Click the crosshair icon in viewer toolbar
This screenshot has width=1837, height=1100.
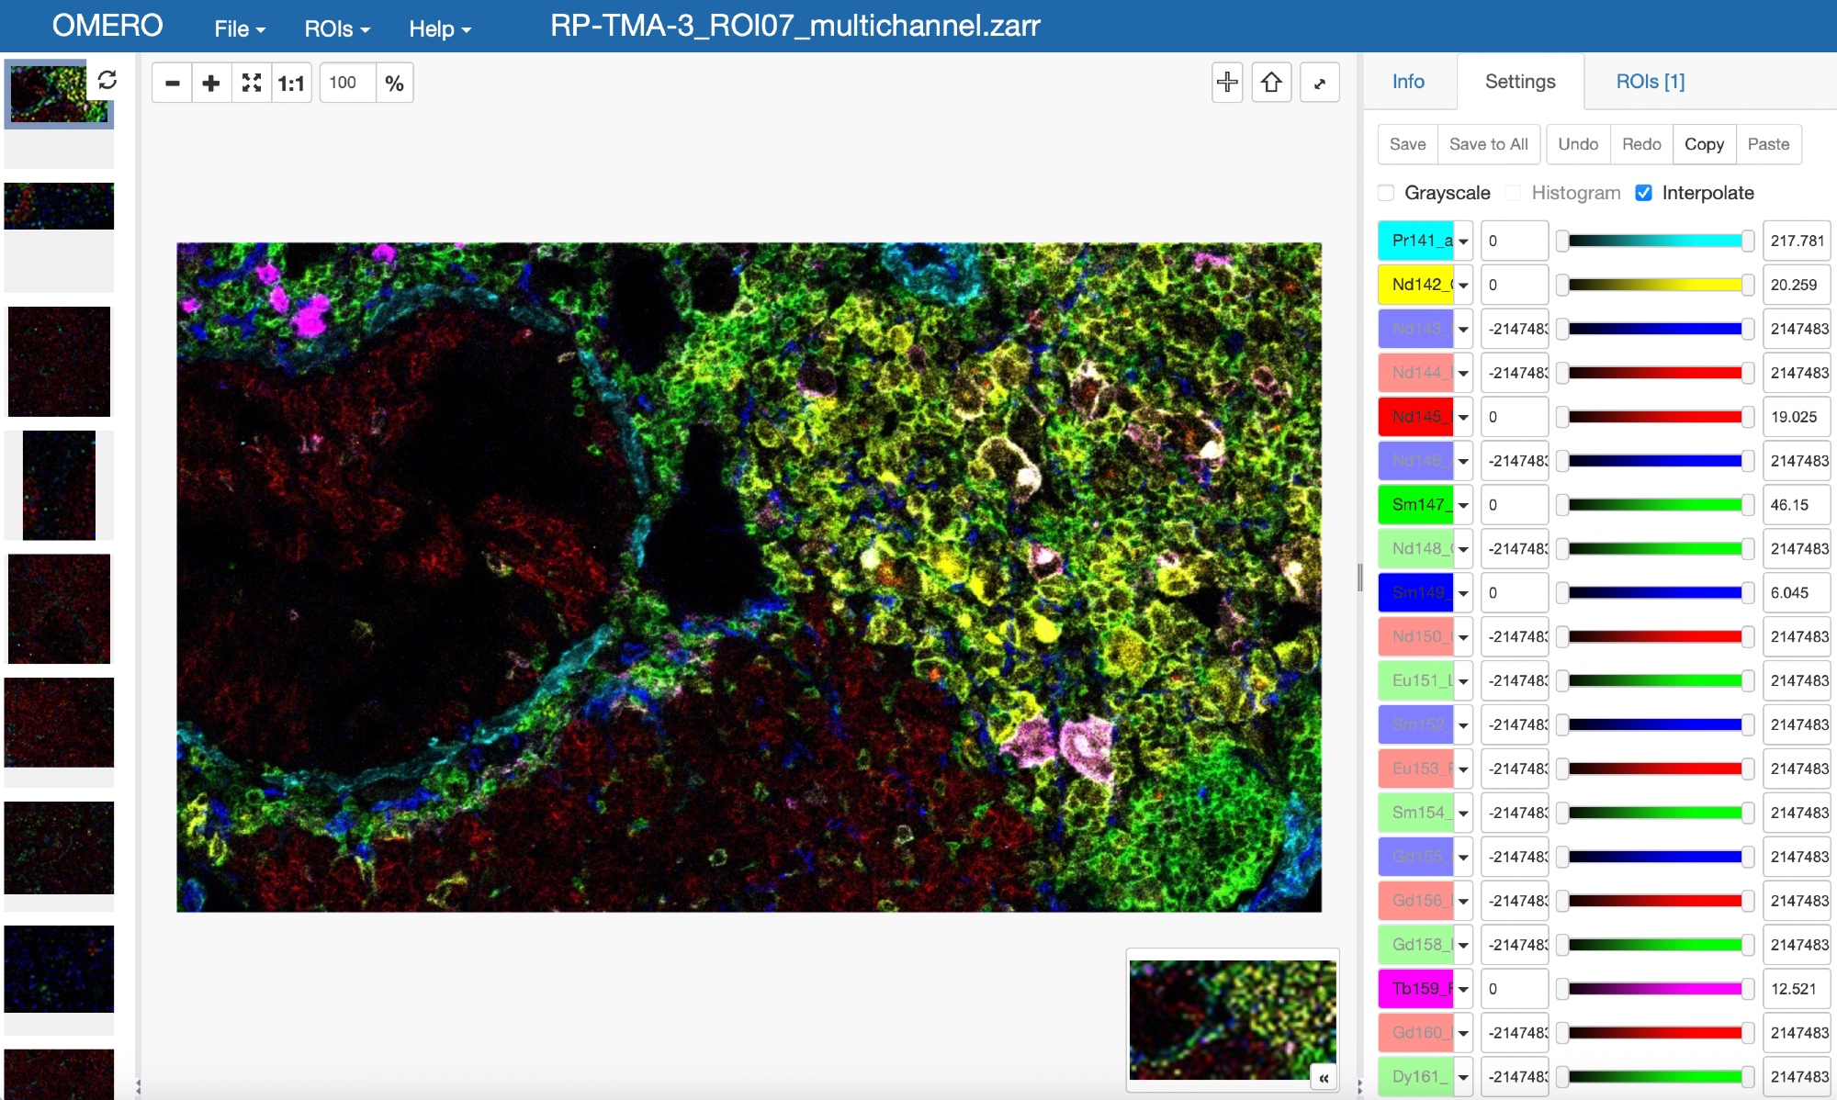[x=1227, y=83]
